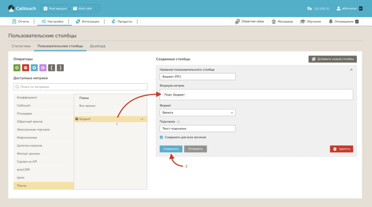Select the Сделки из API metric category
This screenshot has height=207, width=372.
[44, 162]
